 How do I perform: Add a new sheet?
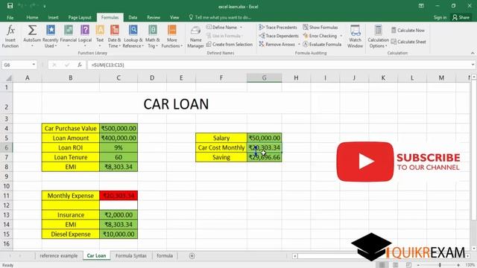click(x=192, y=256)
